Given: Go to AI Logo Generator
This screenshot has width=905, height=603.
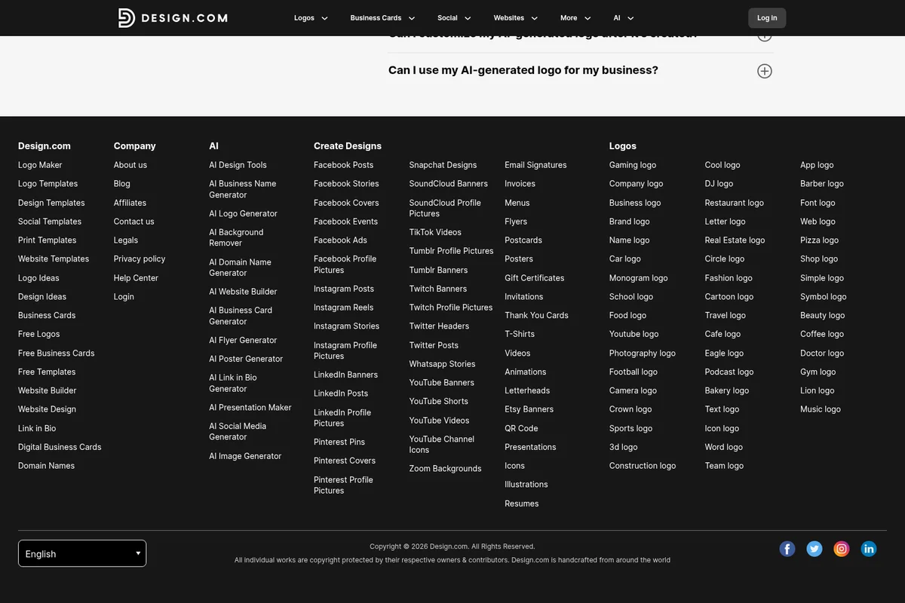Looking at the screenshot, I should pos(243,214).
